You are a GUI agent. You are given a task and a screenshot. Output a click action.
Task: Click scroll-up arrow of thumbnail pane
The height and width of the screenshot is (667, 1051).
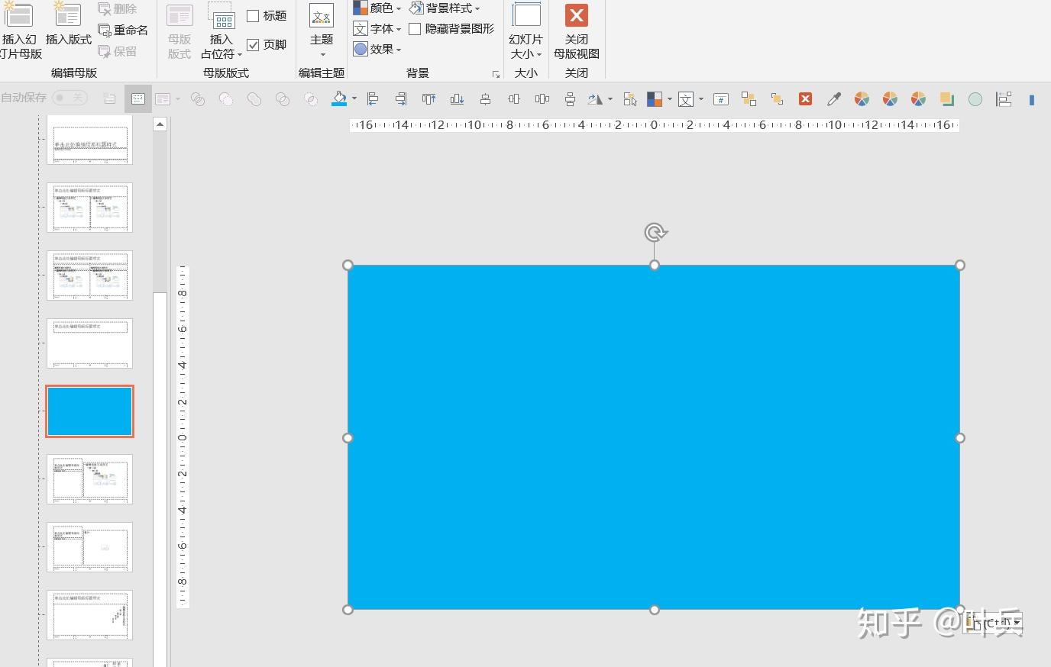coord(160,124)
